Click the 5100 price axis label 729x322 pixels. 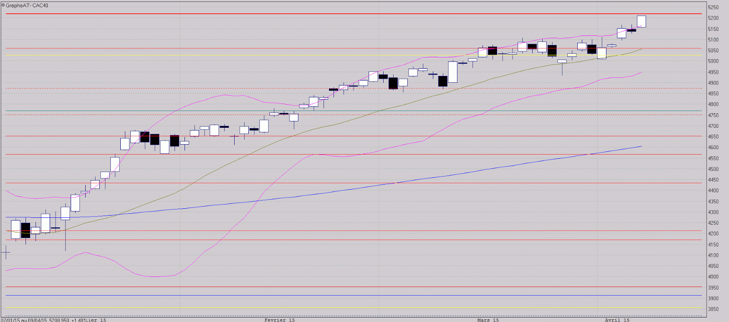tap(713, 40)
